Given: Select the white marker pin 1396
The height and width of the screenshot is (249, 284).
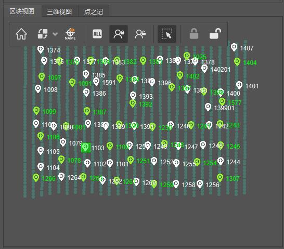Looking at the screenshot, I should coord(152,82).
